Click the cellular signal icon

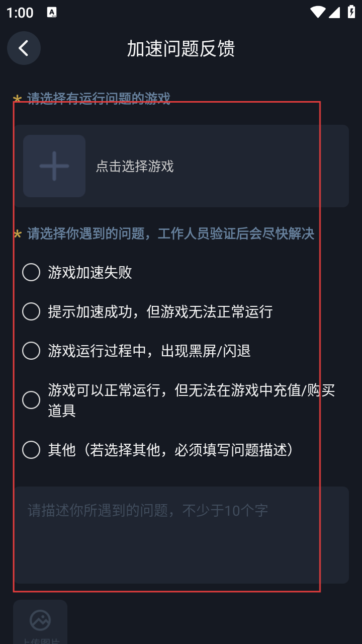[334, 13]
